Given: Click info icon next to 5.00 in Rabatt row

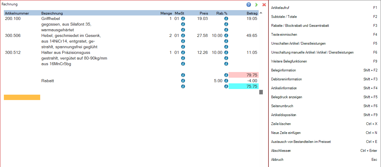Looking at the screenshot, I should tap(226, 81).
